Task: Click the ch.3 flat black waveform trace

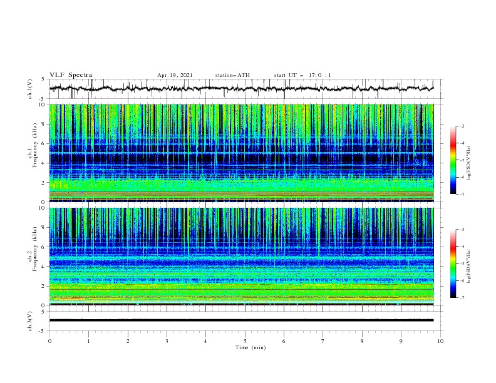Action: click(241, 320)
